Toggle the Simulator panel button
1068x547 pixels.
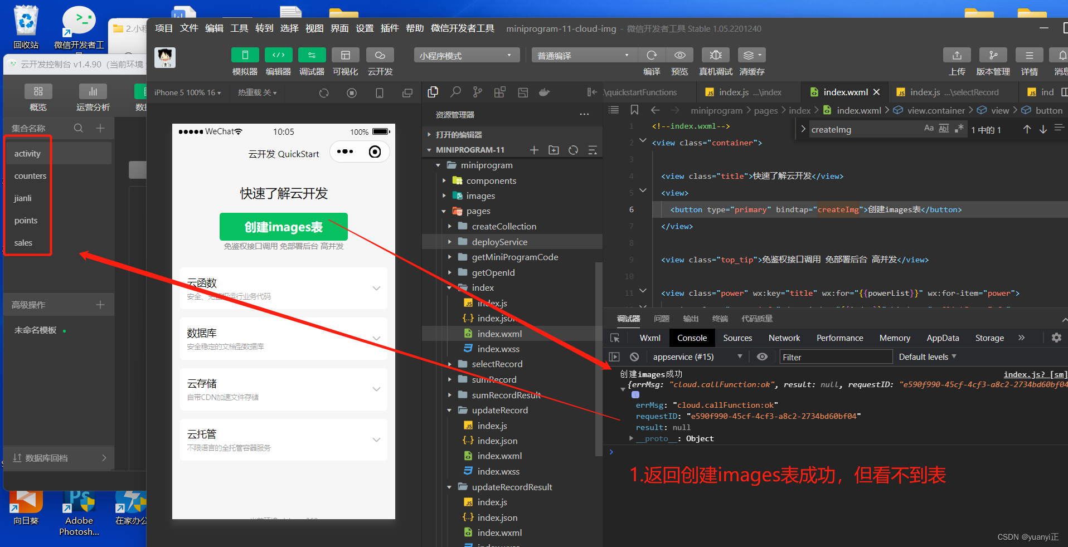click(x=245, y=55)
